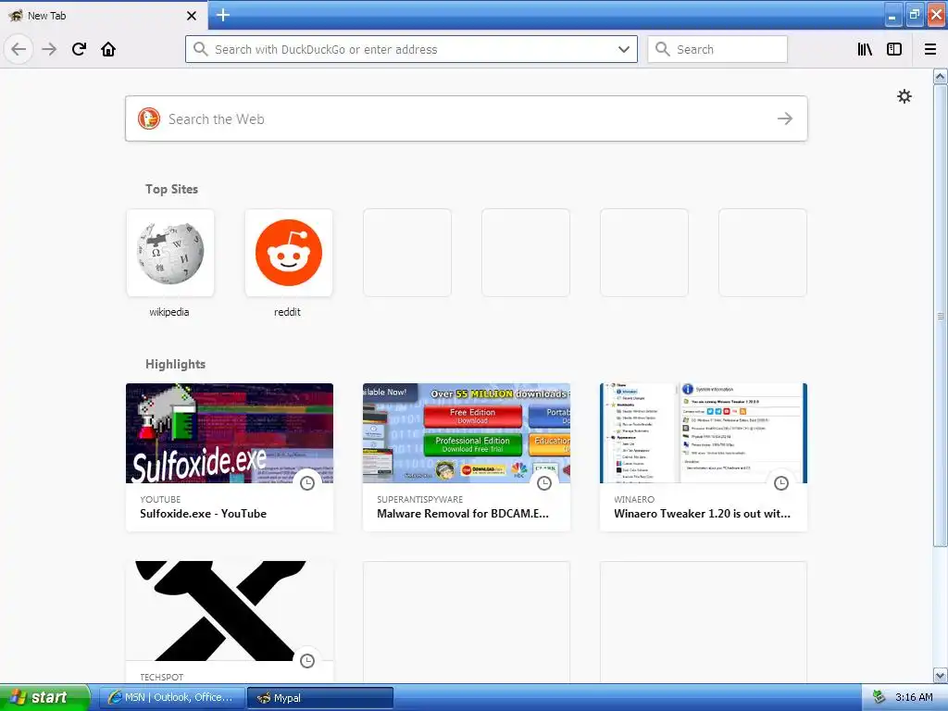Click the magnifier icon in the address bar
This screenshot has height=711, width=948.
pos(201,49)
